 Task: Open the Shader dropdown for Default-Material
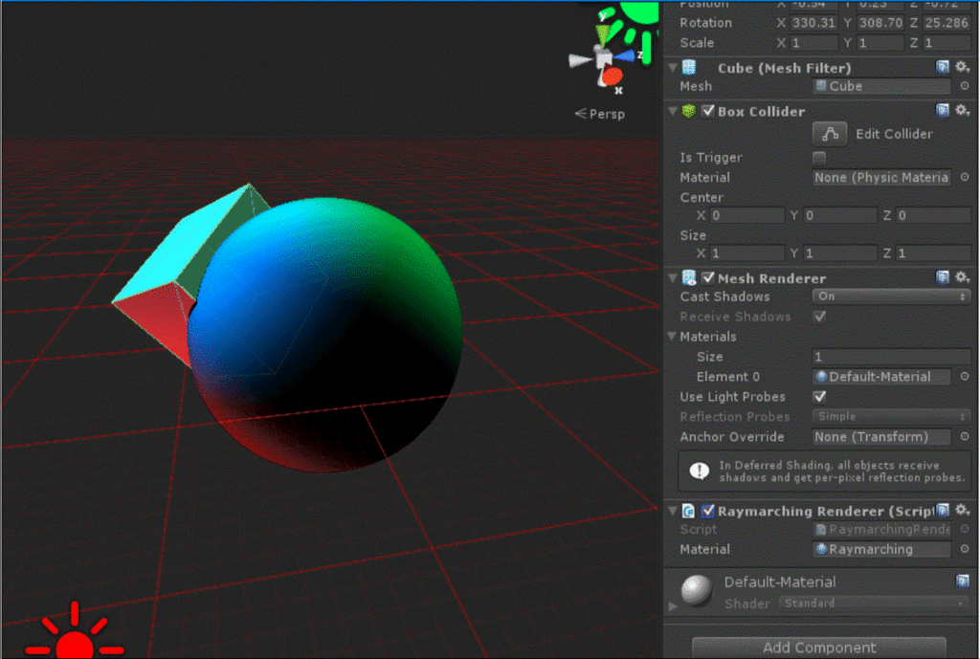[x=873, y=604]
